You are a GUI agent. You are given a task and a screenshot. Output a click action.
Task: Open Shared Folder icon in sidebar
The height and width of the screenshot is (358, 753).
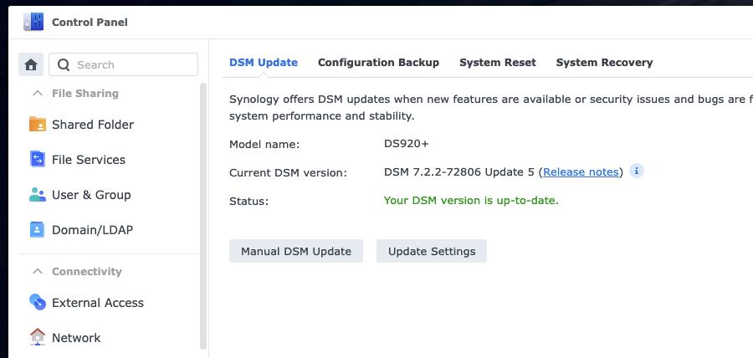(x=38, y=125)
